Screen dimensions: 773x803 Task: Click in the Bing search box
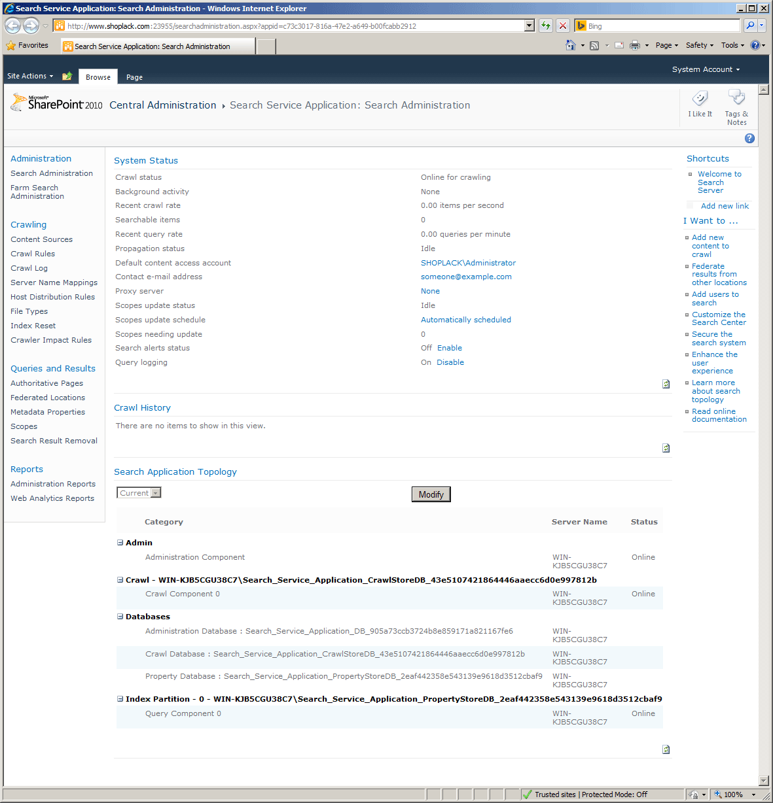(662, 26)
